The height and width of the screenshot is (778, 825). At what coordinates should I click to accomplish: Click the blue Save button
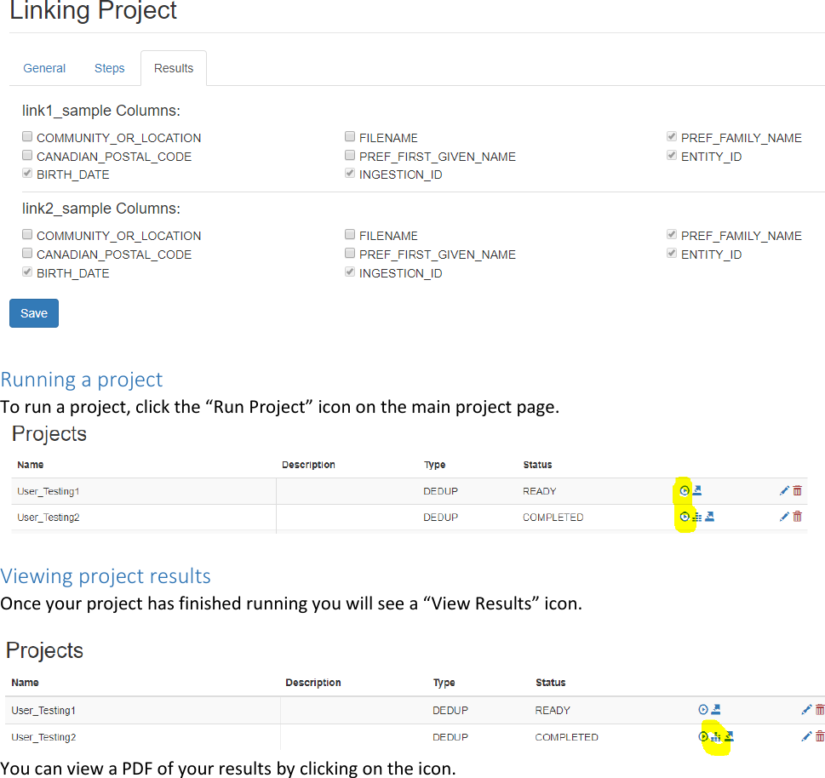[x=34, y=313]
